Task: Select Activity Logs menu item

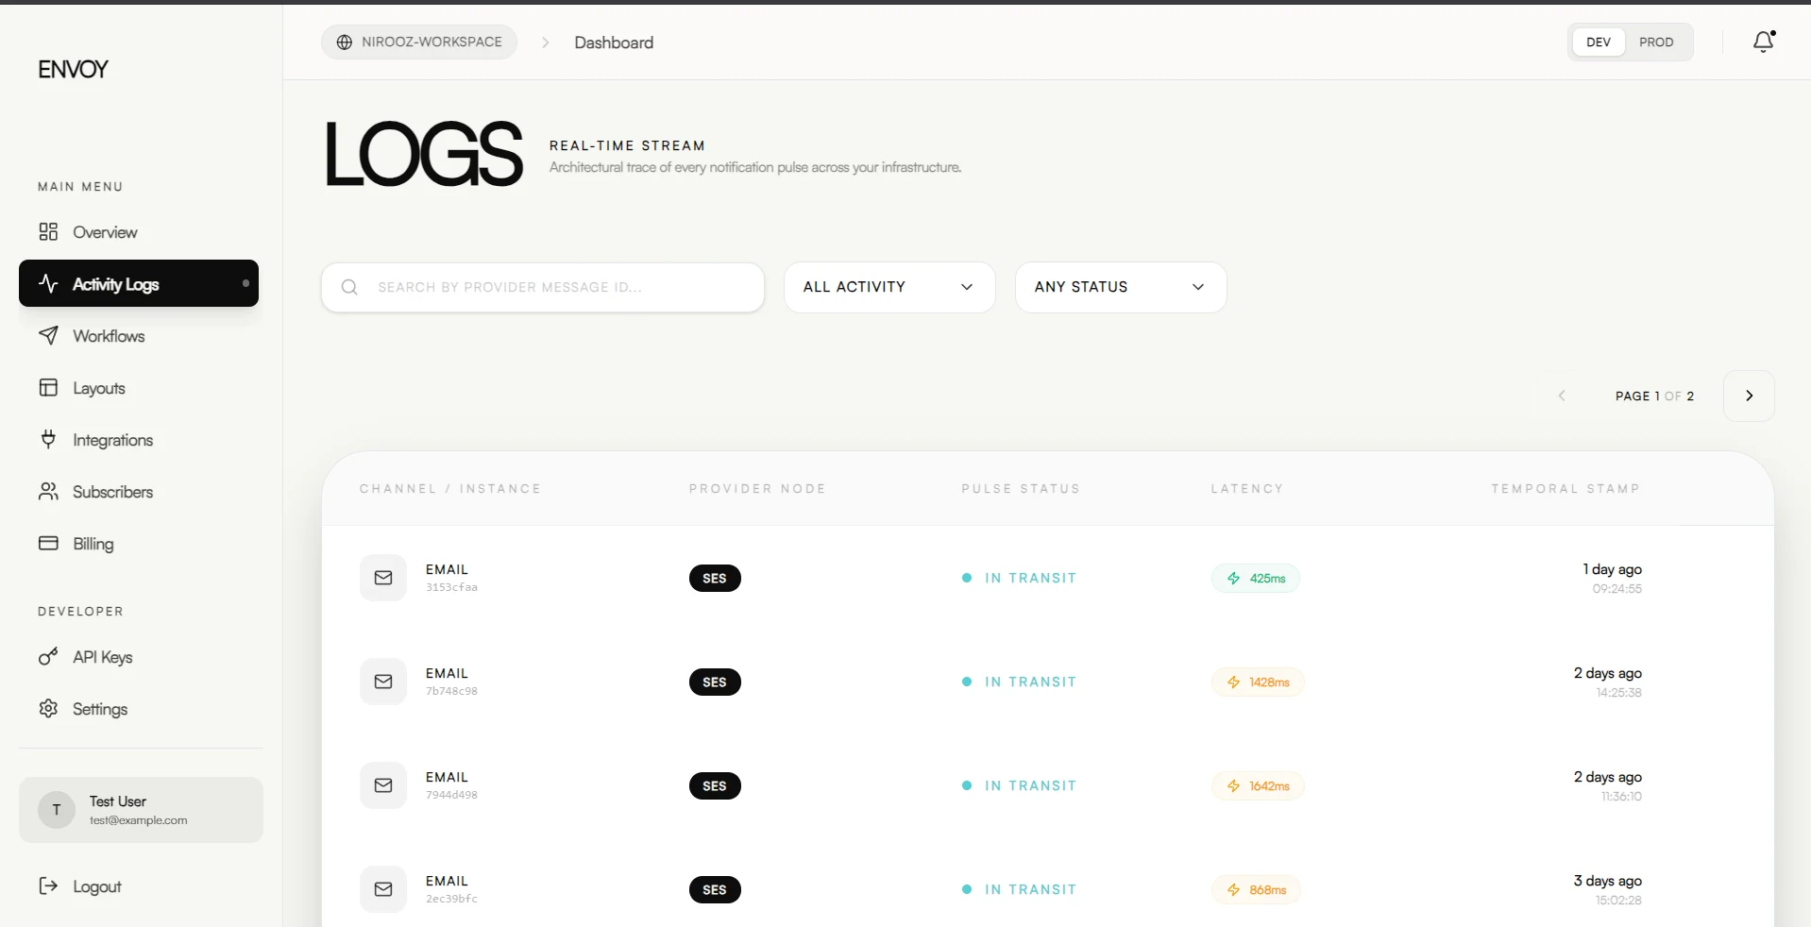Action: pos(139,283)
